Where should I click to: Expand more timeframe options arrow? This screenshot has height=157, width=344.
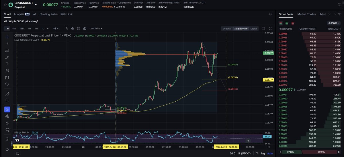pos(47,29)
